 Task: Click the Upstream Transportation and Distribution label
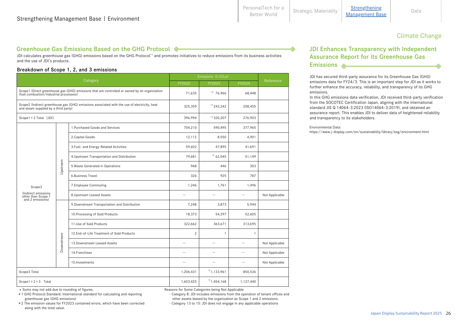103,157
